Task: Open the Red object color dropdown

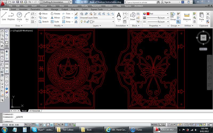Action: (x=158, y=14)
